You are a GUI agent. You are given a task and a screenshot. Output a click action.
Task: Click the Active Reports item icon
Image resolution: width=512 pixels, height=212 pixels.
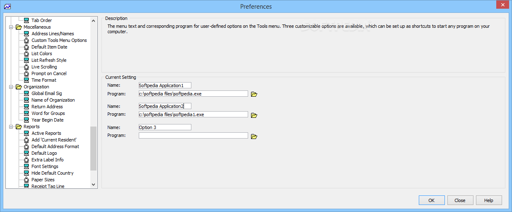point(27,133)
